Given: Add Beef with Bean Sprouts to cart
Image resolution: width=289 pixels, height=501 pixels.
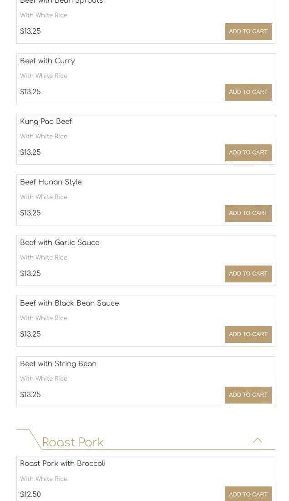Looking at the screenshot, I should click(x=248, y=31).
